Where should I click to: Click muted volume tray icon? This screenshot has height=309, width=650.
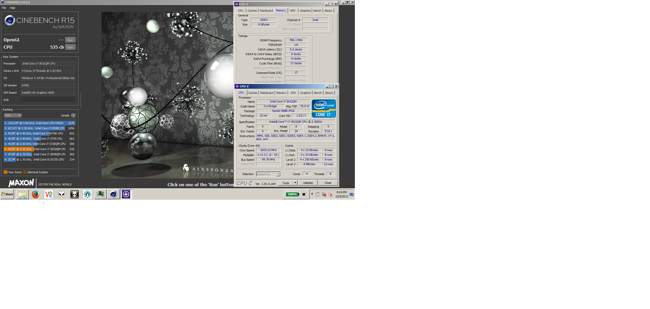point(330,194)
